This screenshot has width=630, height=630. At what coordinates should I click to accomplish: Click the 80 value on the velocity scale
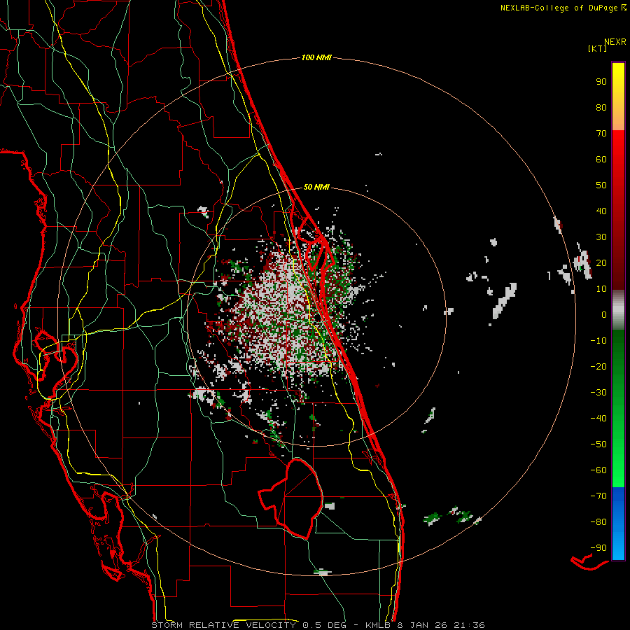[x=601, y=107]
